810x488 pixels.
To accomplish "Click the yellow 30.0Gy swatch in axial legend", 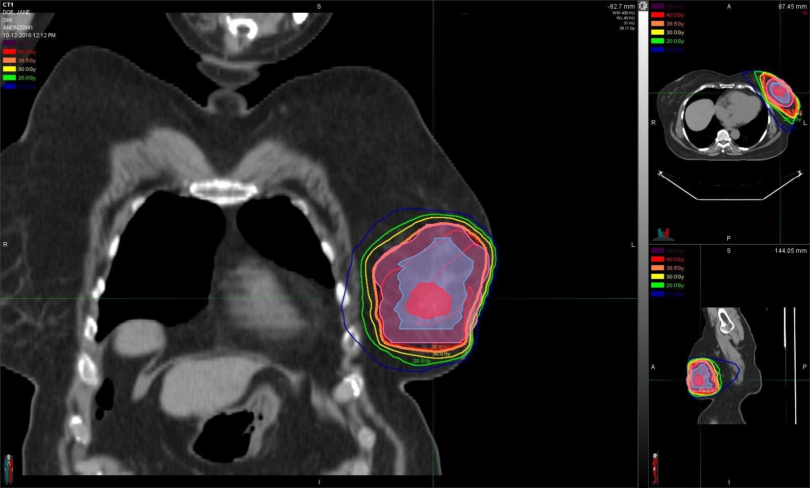I will click(657, 33).
